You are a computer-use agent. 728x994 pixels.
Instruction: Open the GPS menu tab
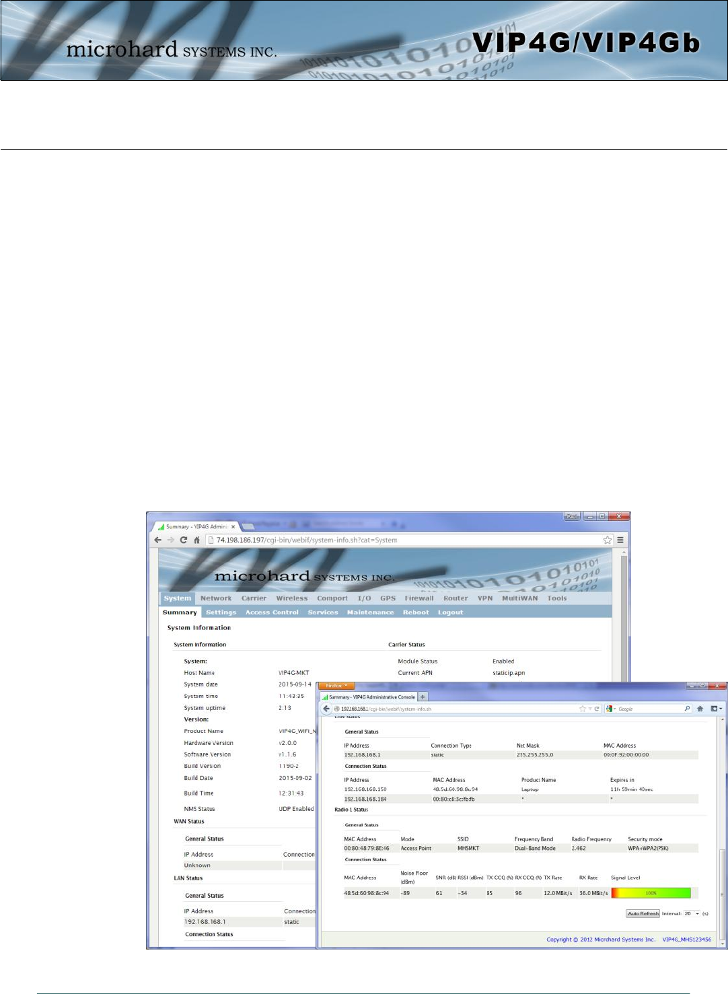(x=388, y=598)
